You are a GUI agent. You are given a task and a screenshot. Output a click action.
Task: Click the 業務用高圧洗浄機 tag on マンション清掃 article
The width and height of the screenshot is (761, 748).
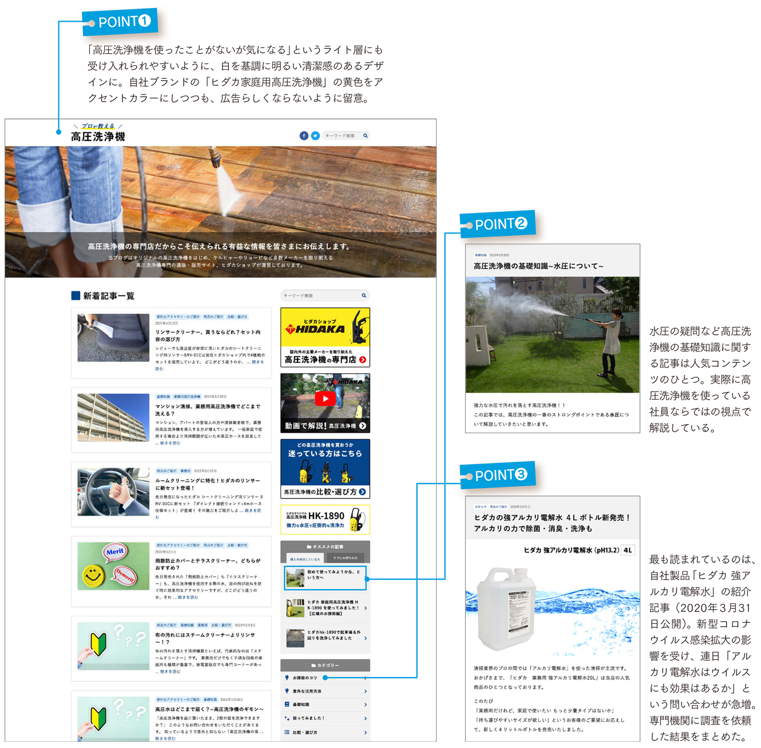pos(187,397)
